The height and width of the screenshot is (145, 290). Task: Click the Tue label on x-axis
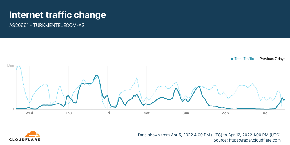[x=264, y=113]
